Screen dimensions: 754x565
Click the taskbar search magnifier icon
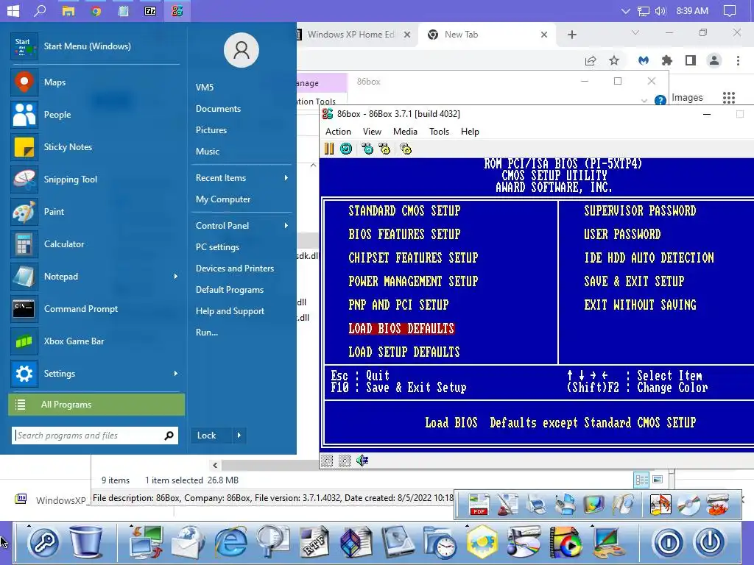click(x=40, y=10)
